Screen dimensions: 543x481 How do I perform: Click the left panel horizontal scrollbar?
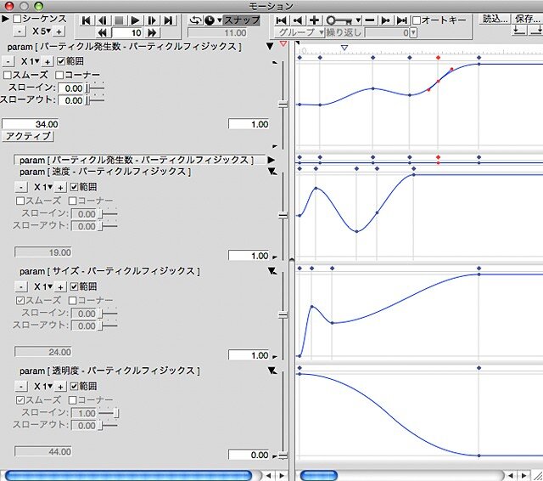click(x=128, y=475)
